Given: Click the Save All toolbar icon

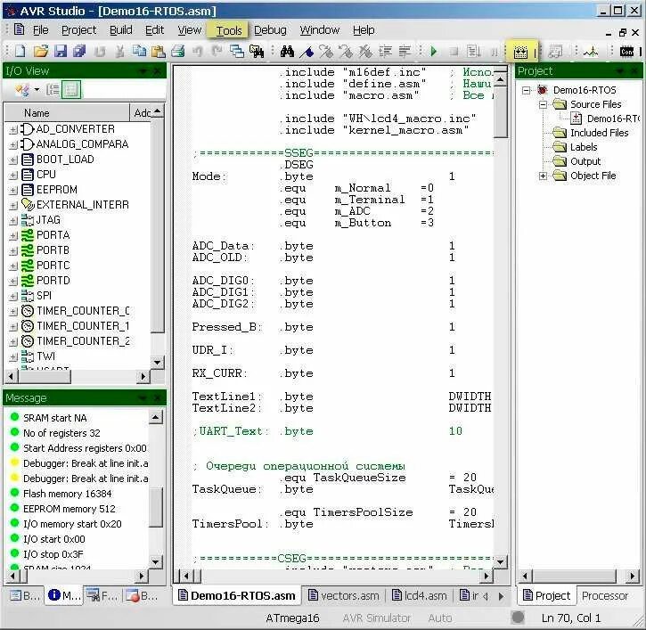Looking at the screenshot, I should pyautogui.click(x=79, y=51).
